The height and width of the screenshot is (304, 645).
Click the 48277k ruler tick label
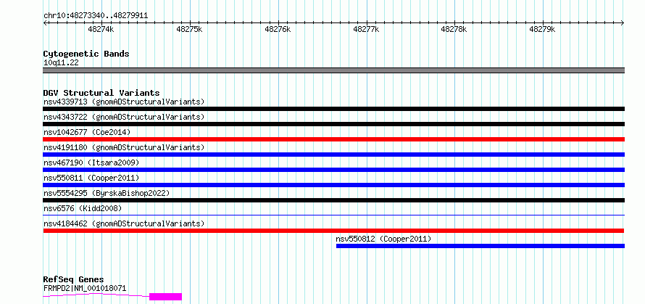click(366, 30)
